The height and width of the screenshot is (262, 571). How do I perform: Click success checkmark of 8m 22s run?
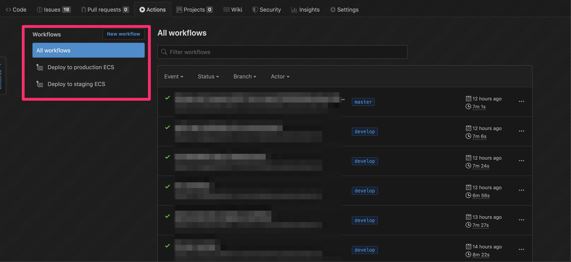tap(167, 245)
